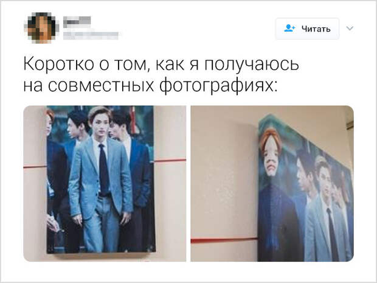The height and width of the screenshot is (283, 377).
Task: Click the man in light-blue suit in left photo
Action: 100,180
